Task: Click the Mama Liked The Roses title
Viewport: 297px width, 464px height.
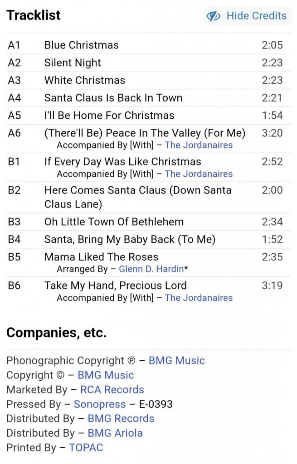Action: pos(101,257)
